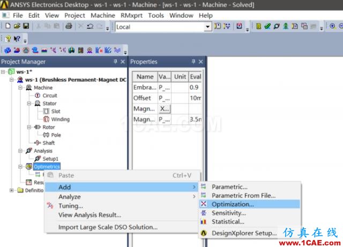Open the Machine menu
The height and width of the screenshot is (247, 343).
click(103, 16)
